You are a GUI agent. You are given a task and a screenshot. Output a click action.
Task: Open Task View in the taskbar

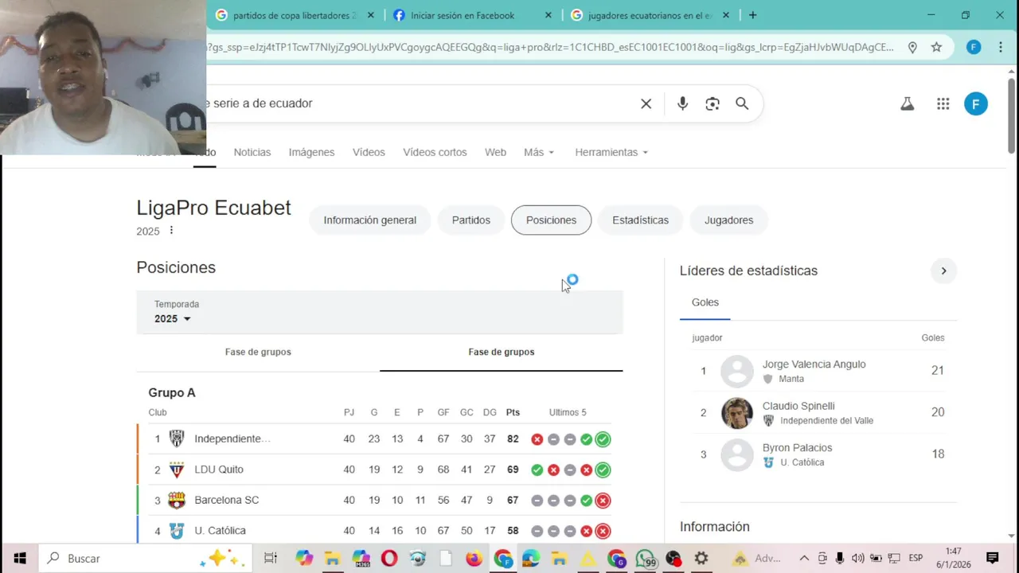(x=271, y=558)
